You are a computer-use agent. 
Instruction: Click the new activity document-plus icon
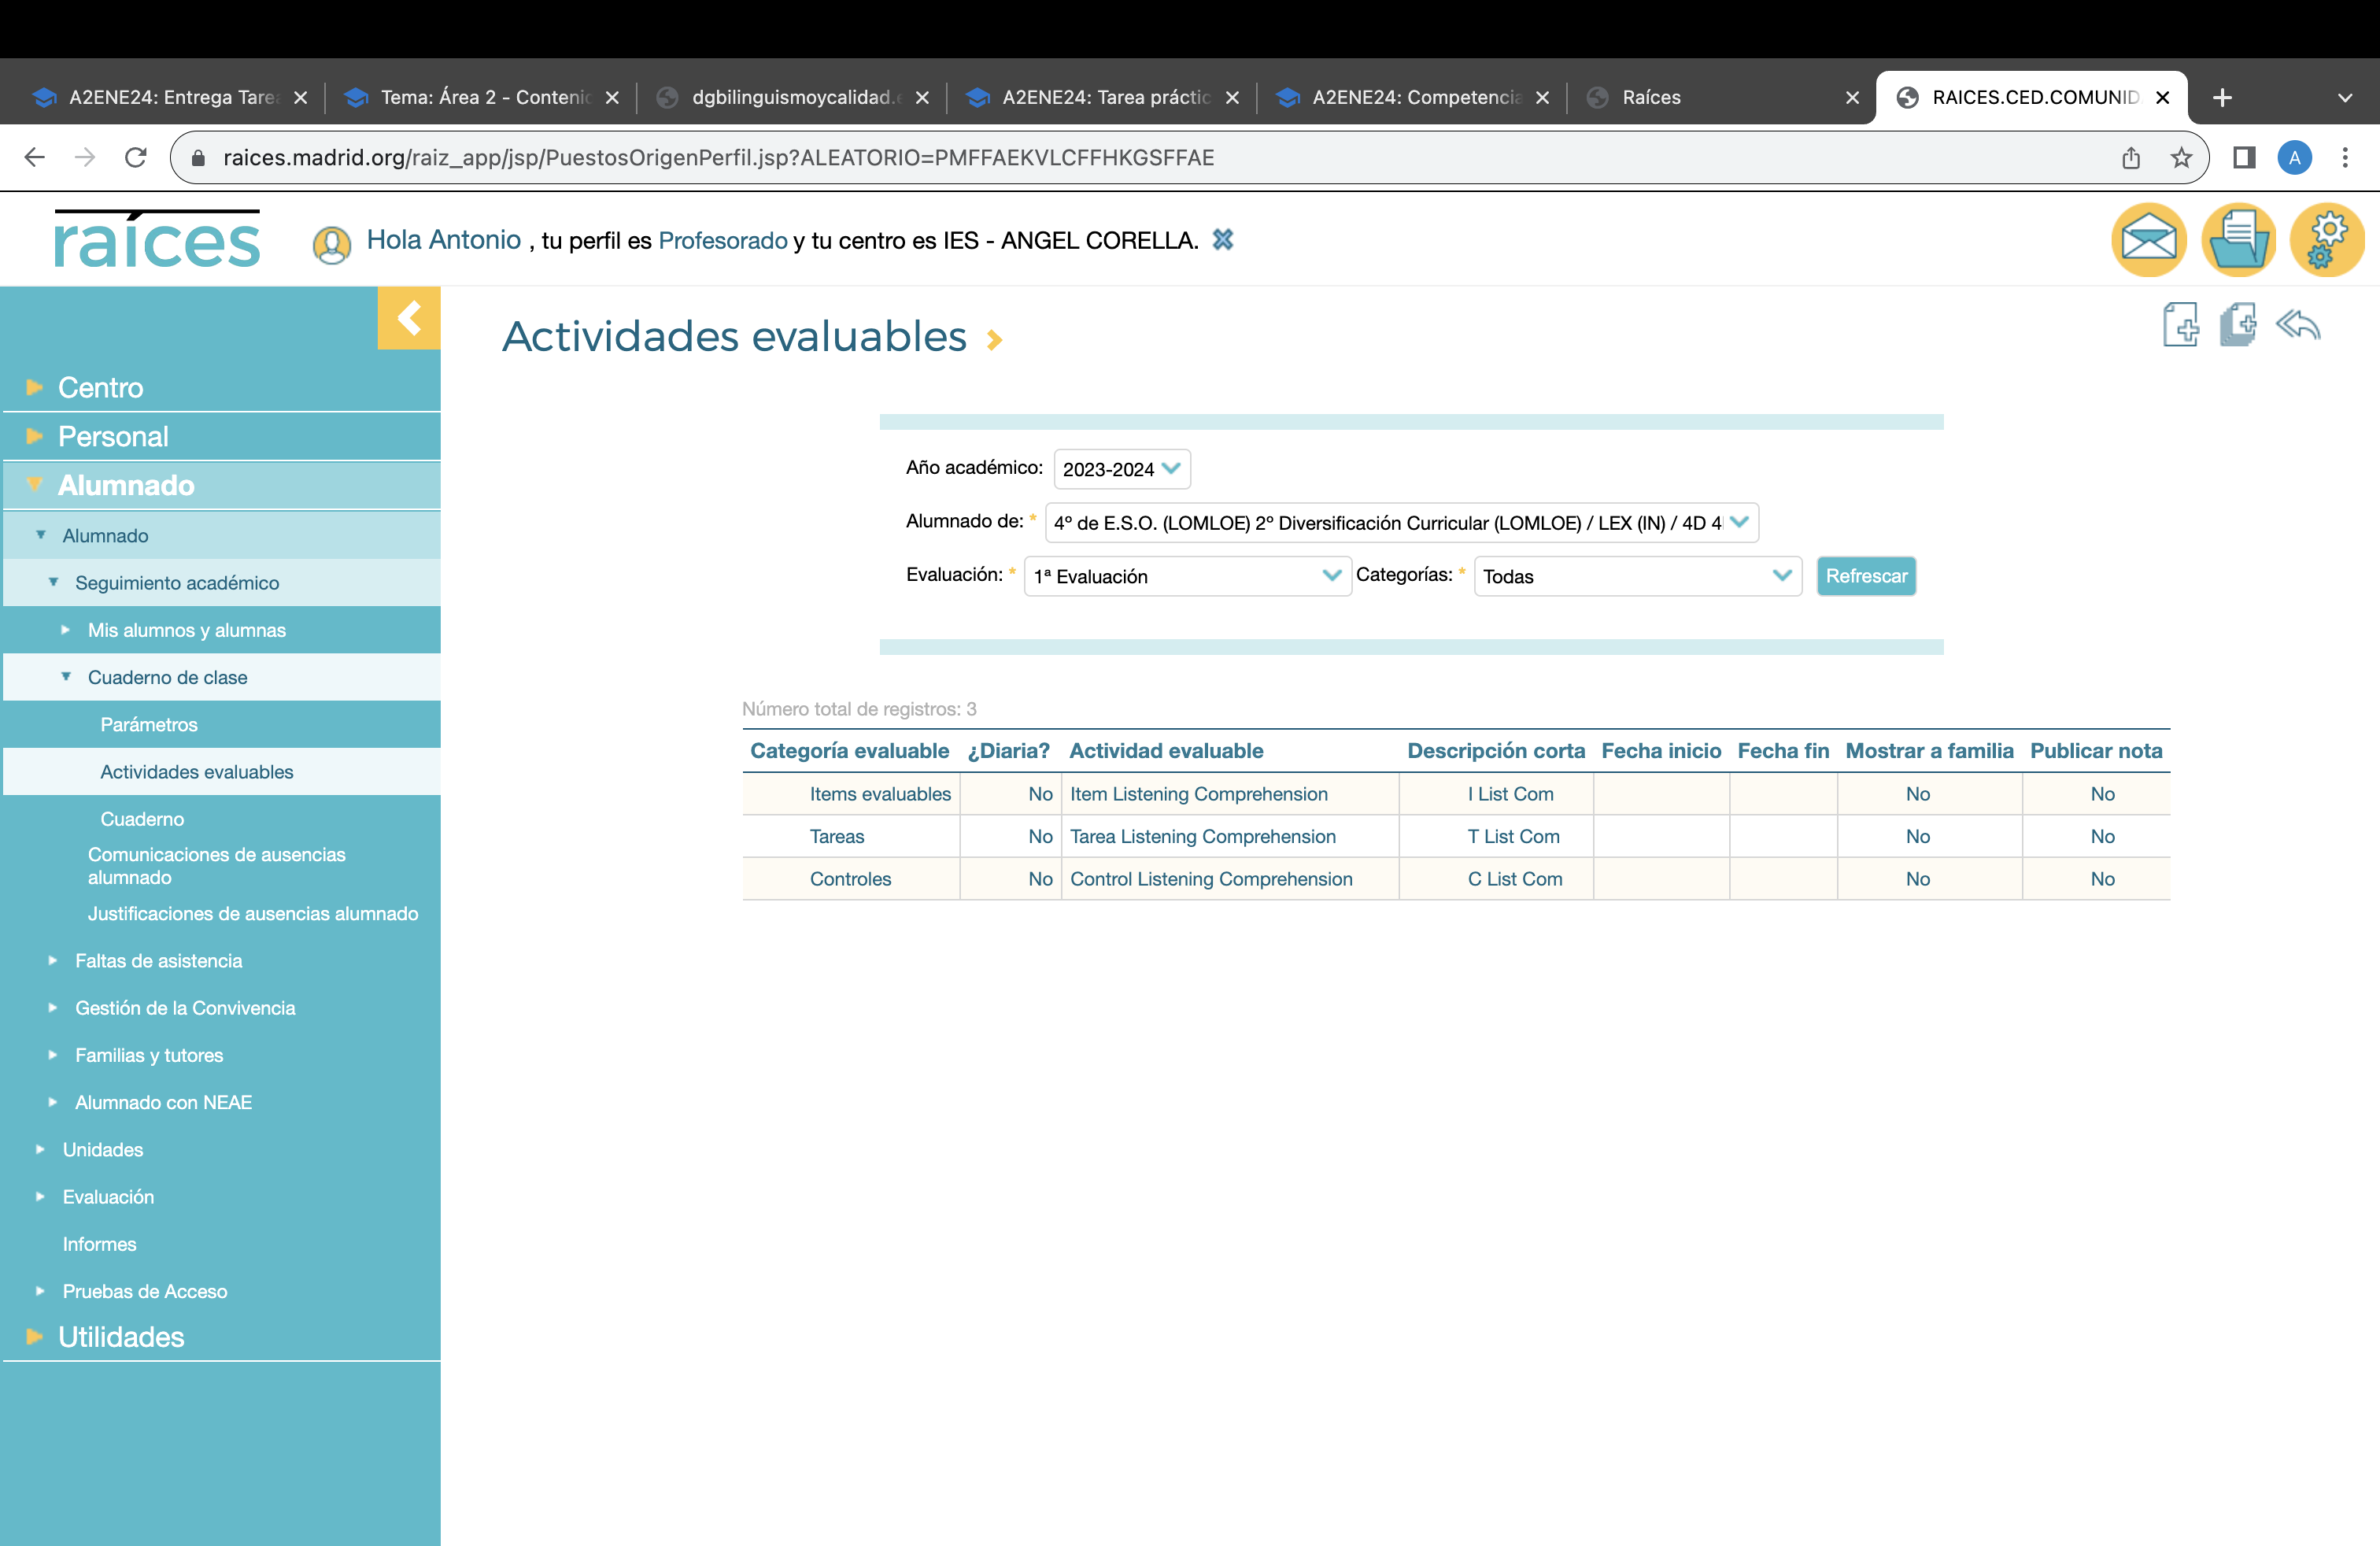tap(2180, 325)
